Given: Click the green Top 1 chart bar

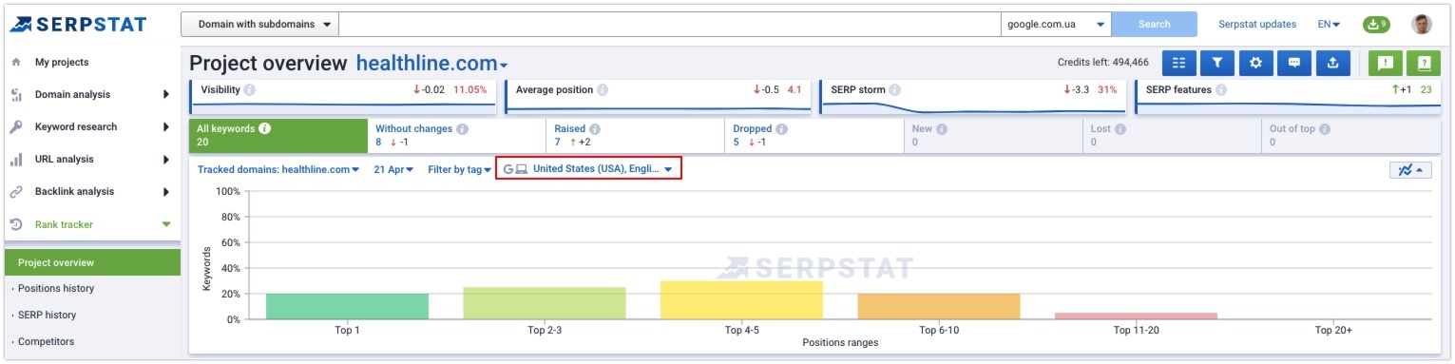Looking at the screenshot, I should 347,307.
